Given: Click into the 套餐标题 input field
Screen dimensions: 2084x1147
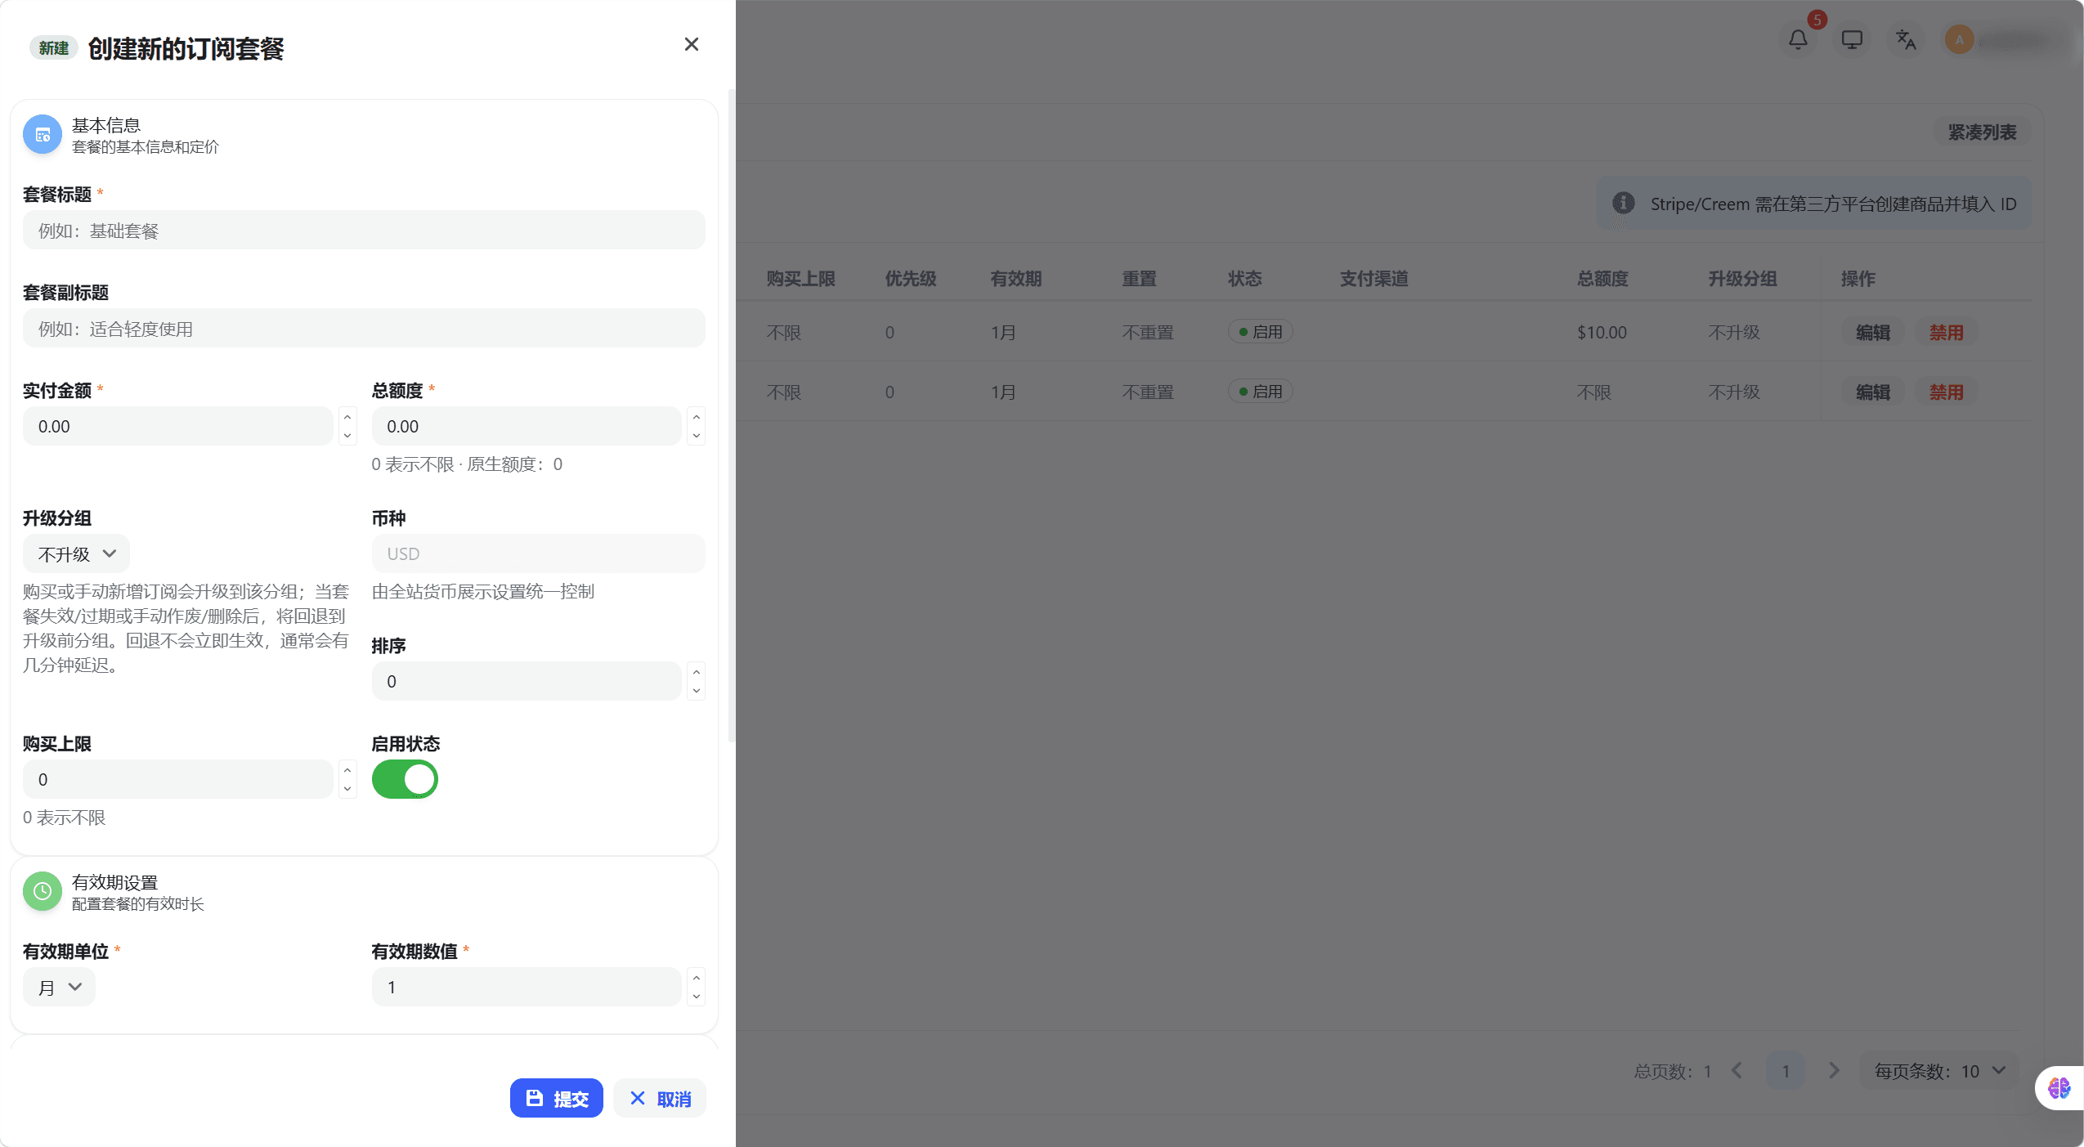Looking at the screenshot, I should pos(364,231).
